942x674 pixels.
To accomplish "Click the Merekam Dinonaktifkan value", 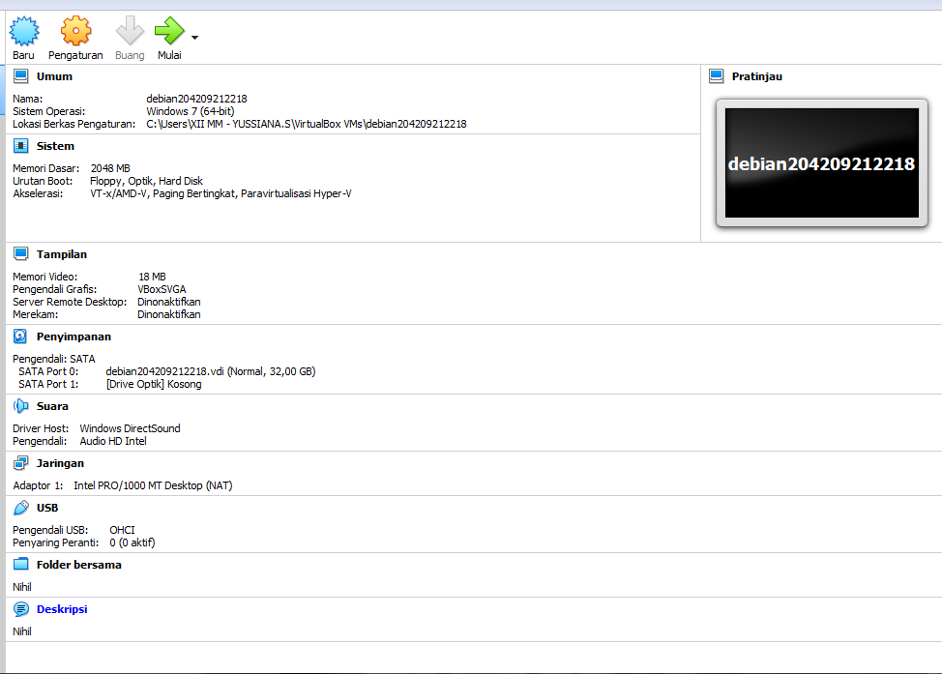I will pyautogui.click(x=169, y=314).
